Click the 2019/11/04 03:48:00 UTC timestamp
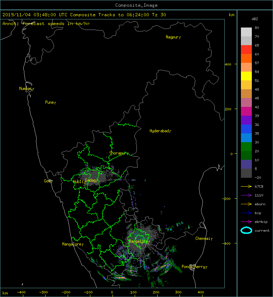Screen dimensions: 273x297 35,15
